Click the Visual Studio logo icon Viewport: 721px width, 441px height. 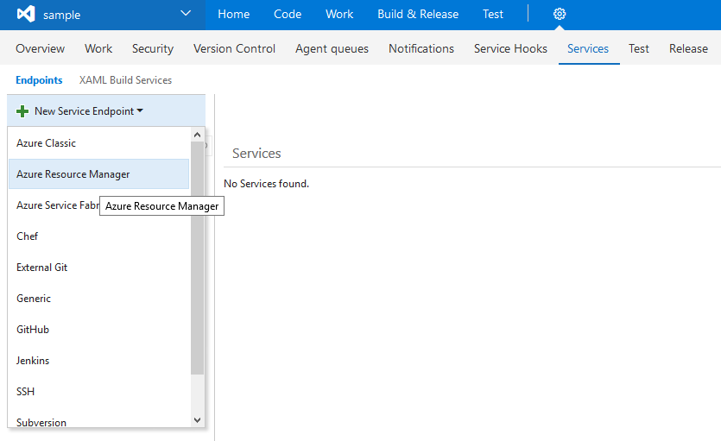point(26,15)
